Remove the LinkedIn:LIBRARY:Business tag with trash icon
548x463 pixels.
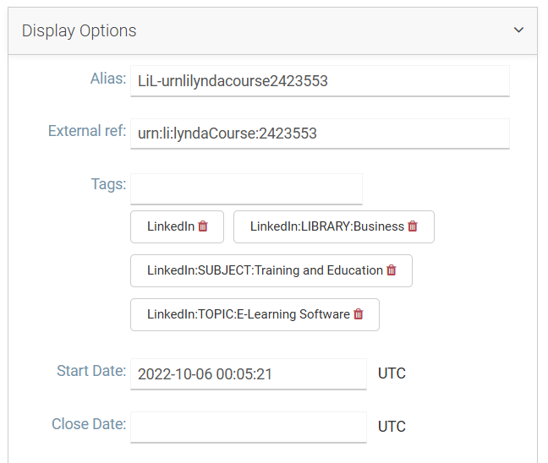413,226
